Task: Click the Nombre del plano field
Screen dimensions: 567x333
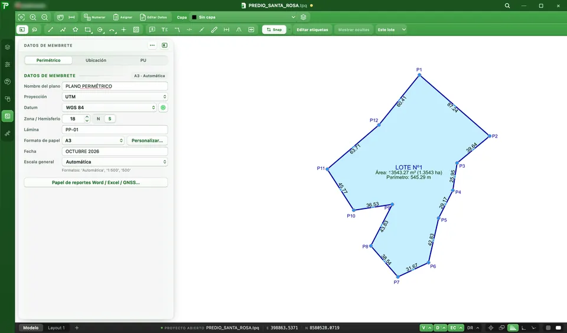Action: pos(115,86)
